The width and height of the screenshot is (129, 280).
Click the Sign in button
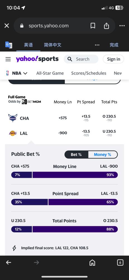point(113,59)
